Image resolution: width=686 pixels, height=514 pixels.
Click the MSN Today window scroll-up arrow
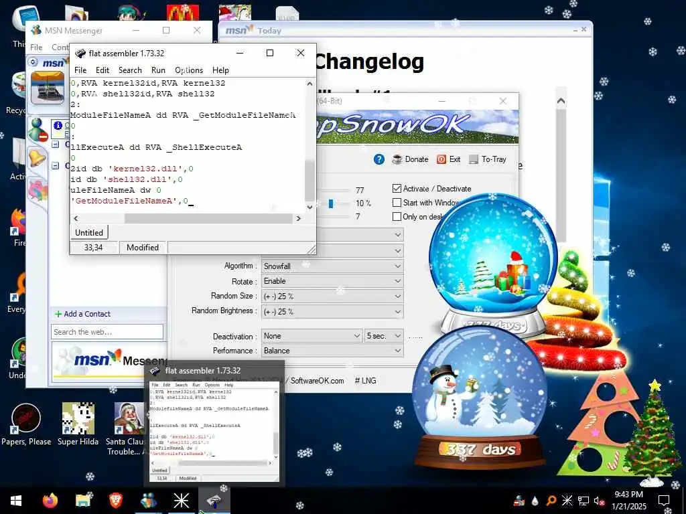[561, 101]
